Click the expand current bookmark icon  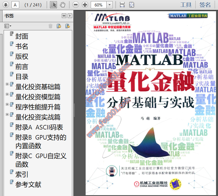coord(67,26)
